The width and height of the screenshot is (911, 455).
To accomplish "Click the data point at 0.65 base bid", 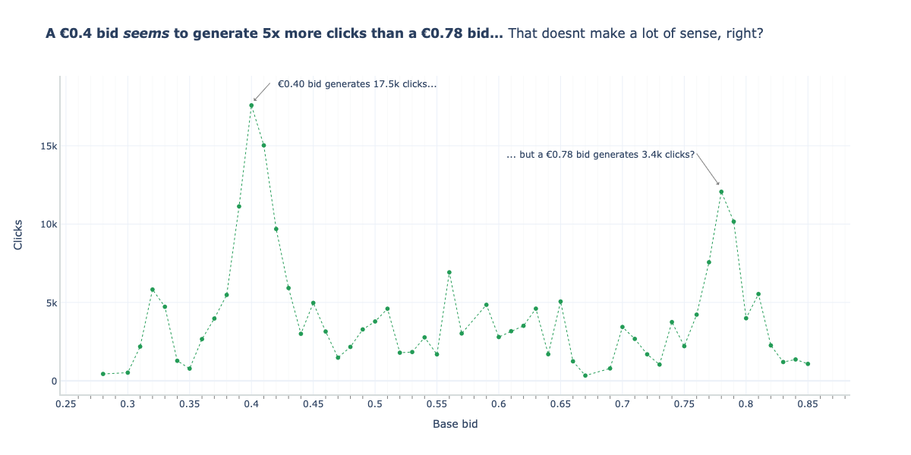I will [x=560, y=302].
